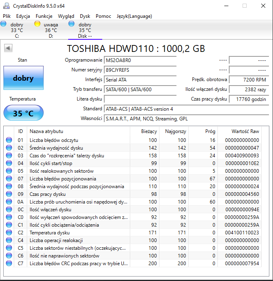Click the empty Litera dysku field
This screenshot has height=281, width=273.
coord(140,99)
